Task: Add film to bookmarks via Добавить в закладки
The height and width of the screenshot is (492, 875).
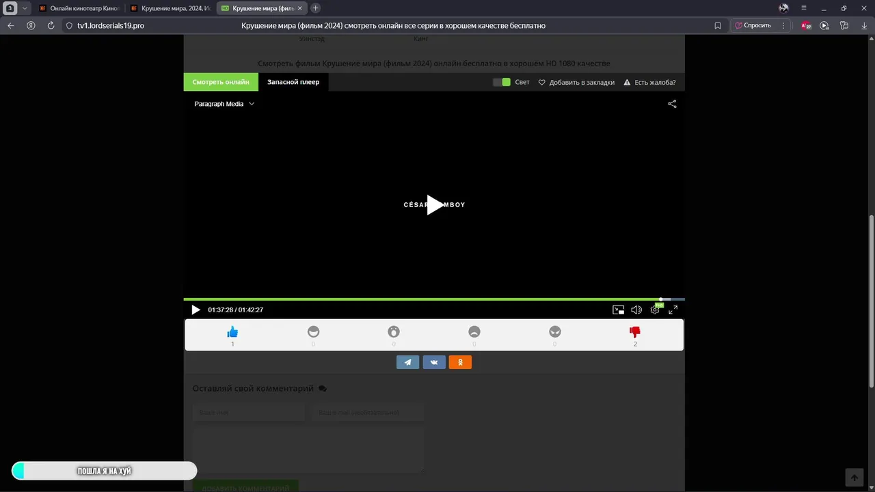Action: [576, 82]
